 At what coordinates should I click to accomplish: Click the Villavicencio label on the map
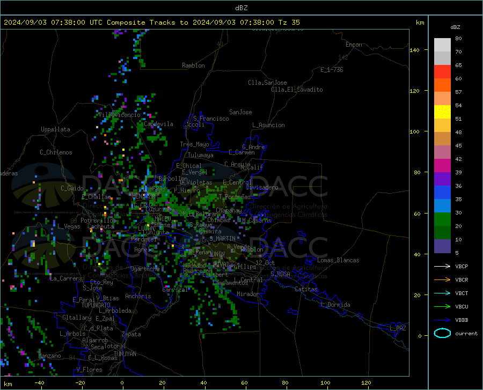[119, 115]
